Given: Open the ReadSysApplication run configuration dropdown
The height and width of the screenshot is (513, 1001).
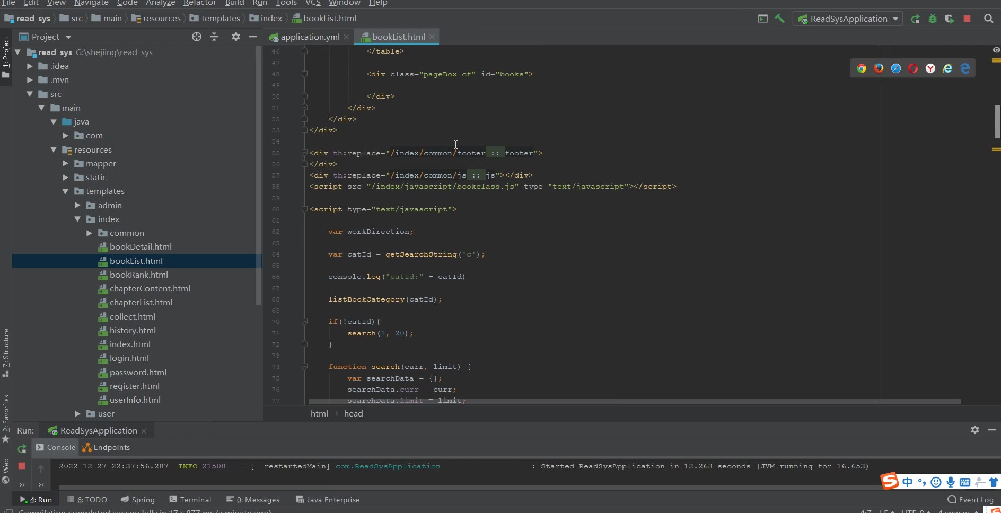Looking at the screenshot, I should [848, 19].
